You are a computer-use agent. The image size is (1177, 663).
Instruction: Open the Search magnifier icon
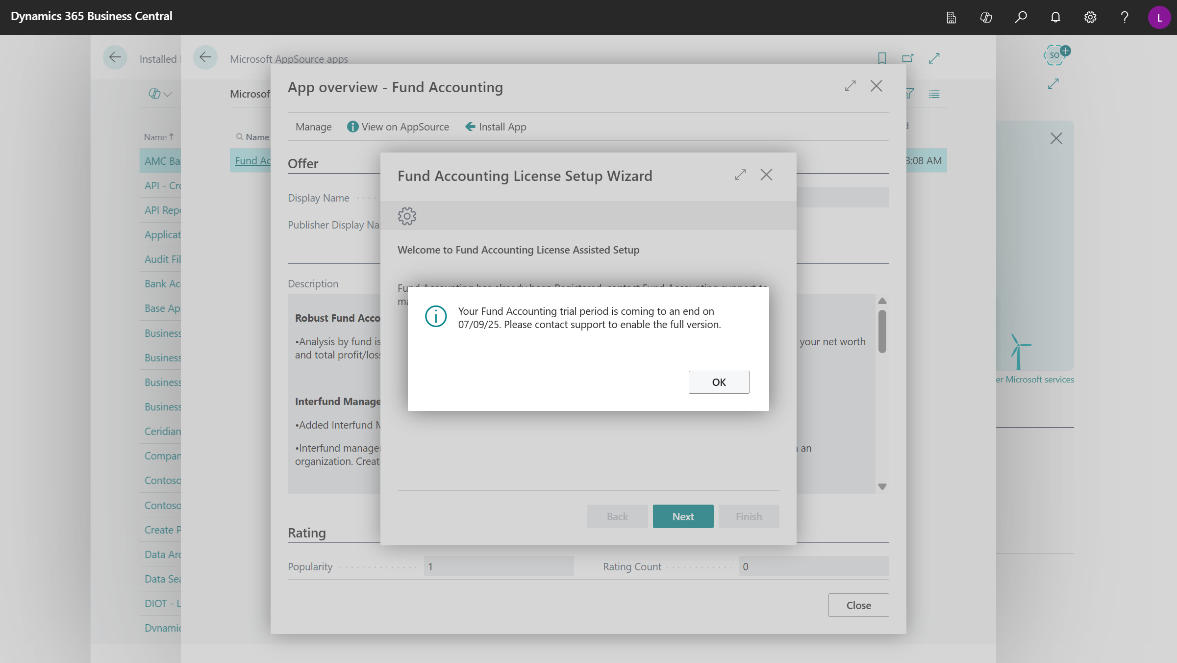1021,17
